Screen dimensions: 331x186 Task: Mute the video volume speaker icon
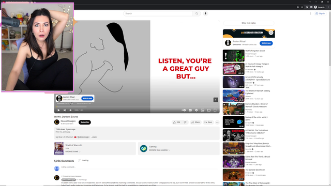(x=70, y=110)
